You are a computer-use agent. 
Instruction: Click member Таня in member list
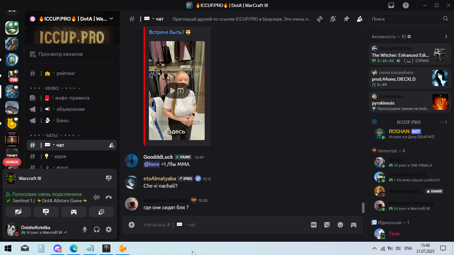click(410, 234)
